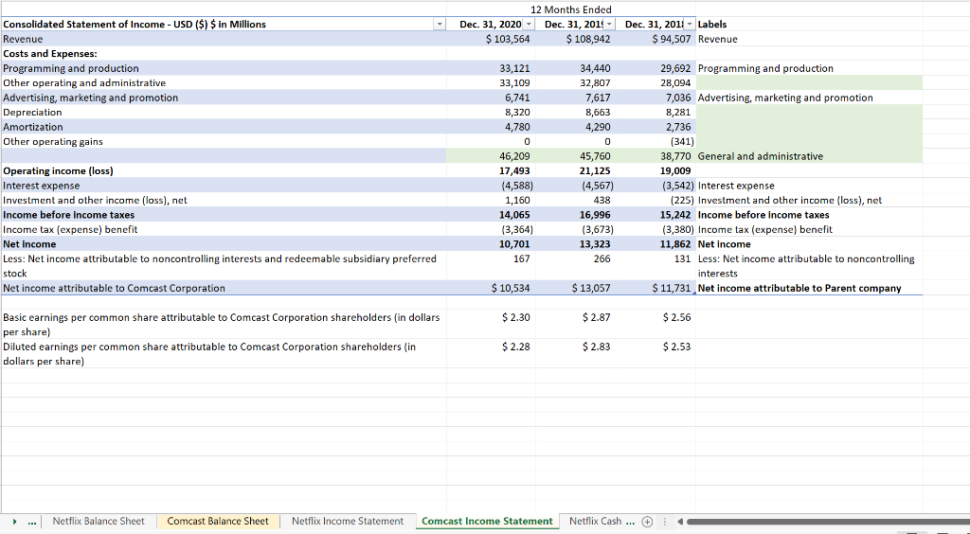Select the green empty label cell beside 28,094
The image size is (970, 534).
coord(809,82)
